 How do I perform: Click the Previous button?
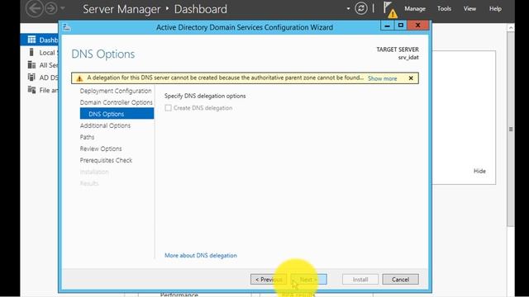(269, 280)
